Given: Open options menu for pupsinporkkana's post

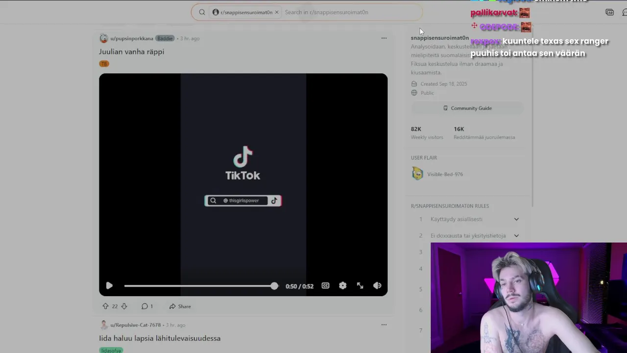Looking at the screenshot, I should point(384,38).
